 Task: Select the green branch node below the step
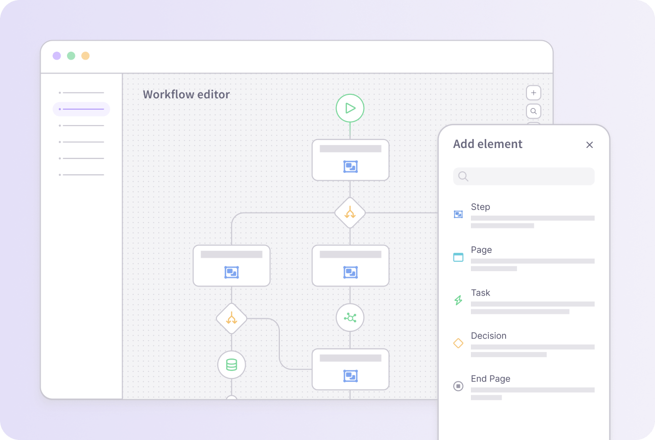coord(350,317)
